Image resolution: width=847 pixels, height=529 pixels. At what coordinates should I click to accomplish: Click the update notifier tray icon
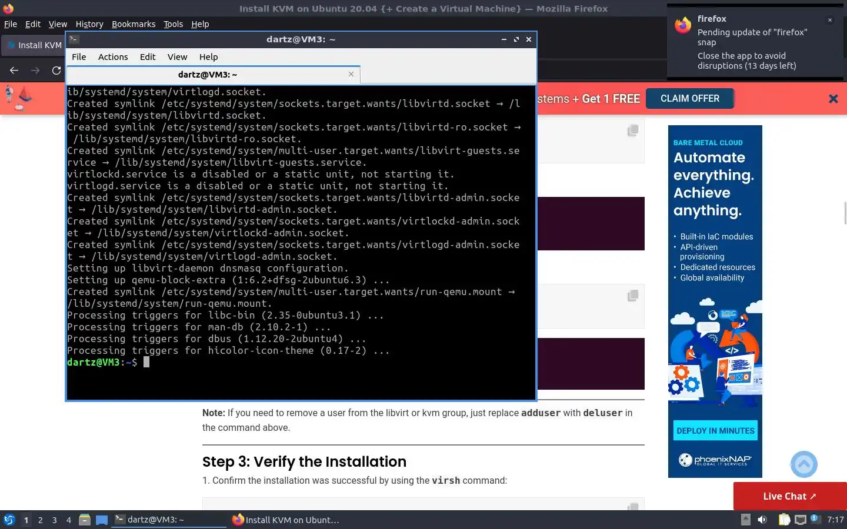(x=815, y=518)
